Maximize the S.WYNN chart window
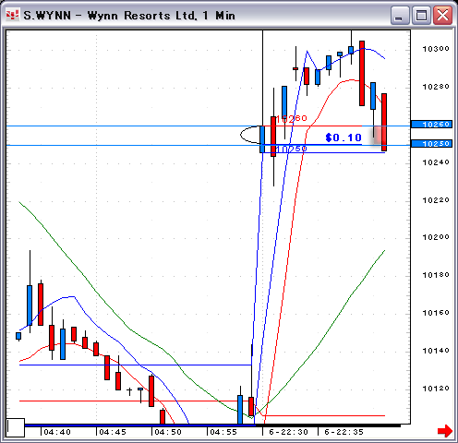458x443 pixels. pos(421,15)
